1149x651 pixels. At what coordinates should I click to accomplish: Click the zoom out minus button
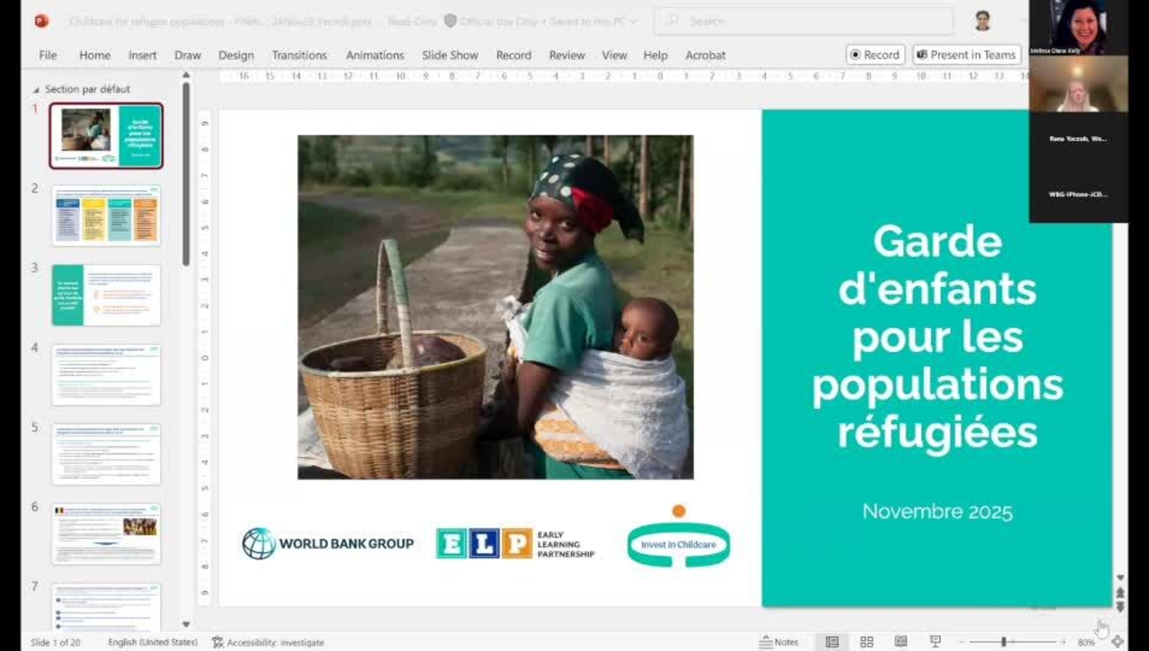961,642
